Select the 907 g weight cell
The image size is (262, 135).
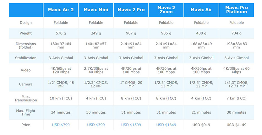[131, 33]
